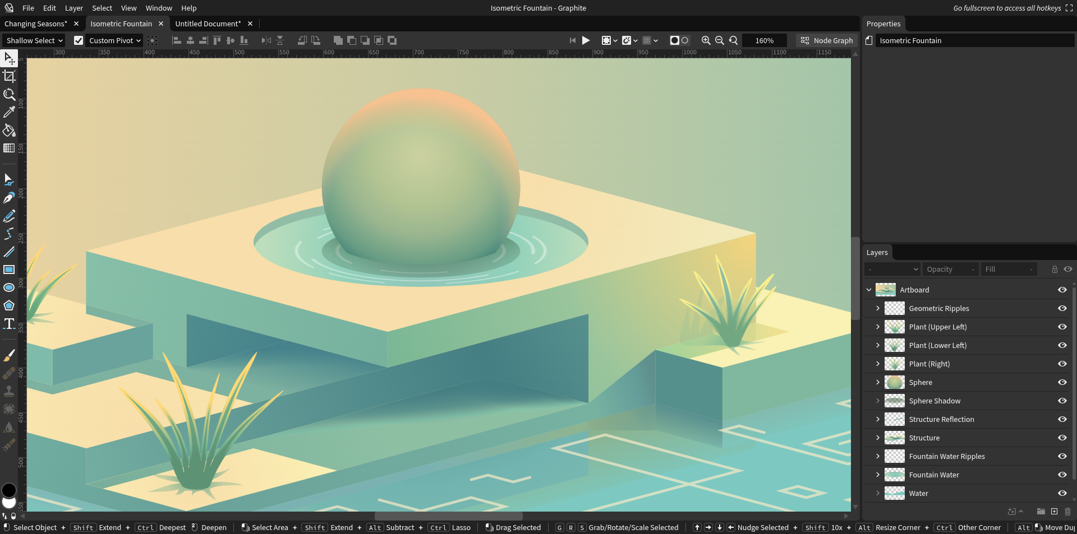
Task: Choose the Ellipse tool
Action: click(9, 288)
